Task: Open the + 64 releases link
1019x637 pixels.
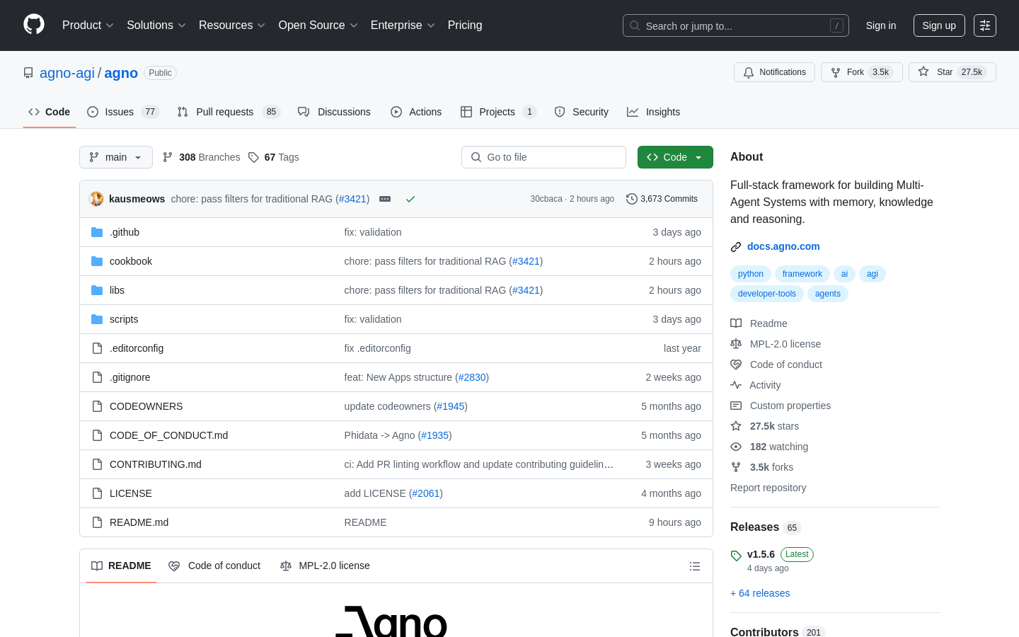Action: click(760, 593)
